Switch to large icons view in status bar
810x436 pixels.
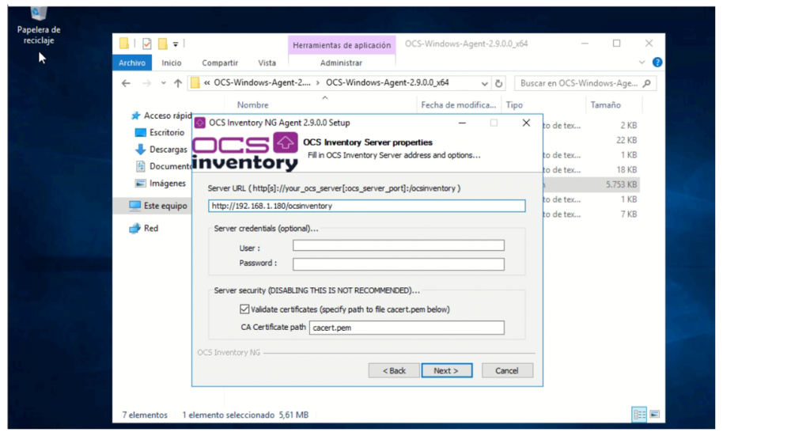click(654, 415)
